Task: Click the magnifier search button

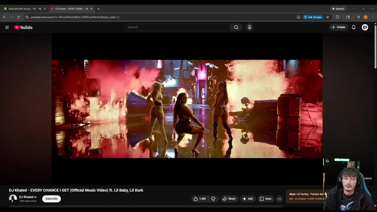Action: 236,27
